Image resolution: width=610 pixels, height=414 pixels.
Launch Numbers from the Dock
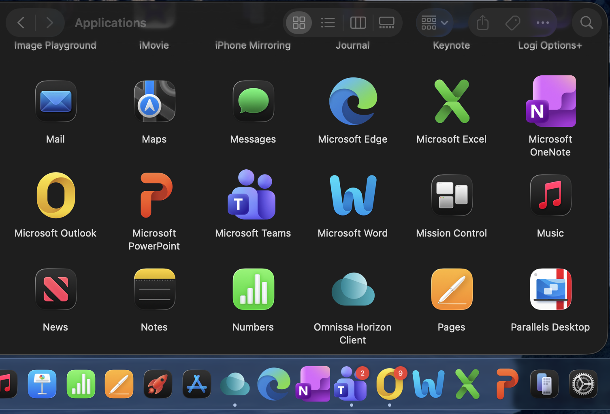click(81, 384)
